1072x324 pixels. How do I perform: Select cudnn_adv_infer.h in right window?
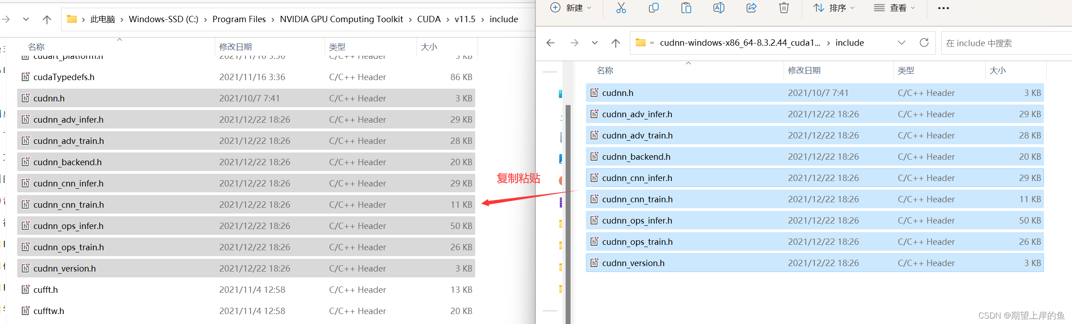815,114
